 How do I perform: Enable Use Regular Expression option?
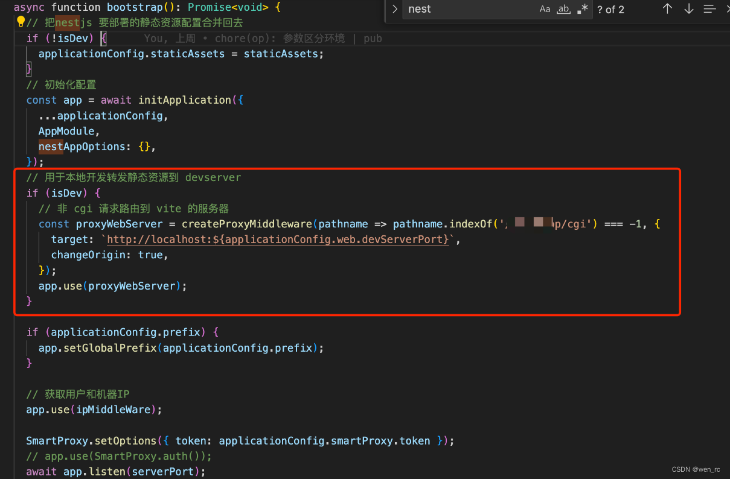[x=582, y=9]
